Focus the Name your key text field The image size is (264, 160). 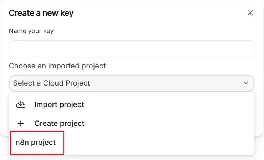(x=131, y=49)
